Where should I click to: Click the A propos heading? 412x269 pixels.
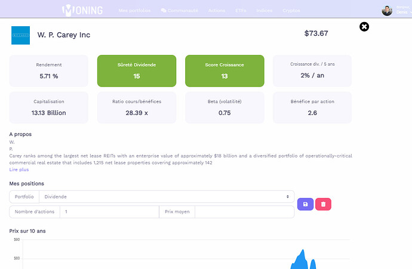(x=20, y=134)
